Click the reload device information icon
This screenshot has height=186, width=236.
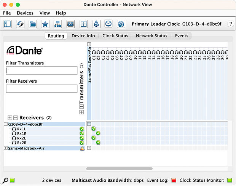pyautogui.click(x=20, y=24)
